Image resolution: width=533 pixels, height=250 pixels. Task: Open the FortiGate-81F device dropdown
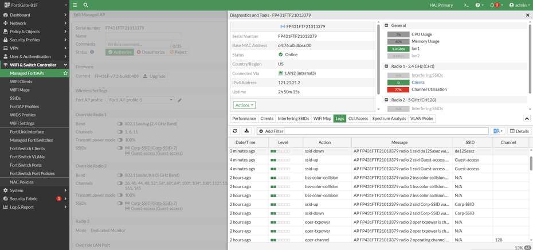34,5
